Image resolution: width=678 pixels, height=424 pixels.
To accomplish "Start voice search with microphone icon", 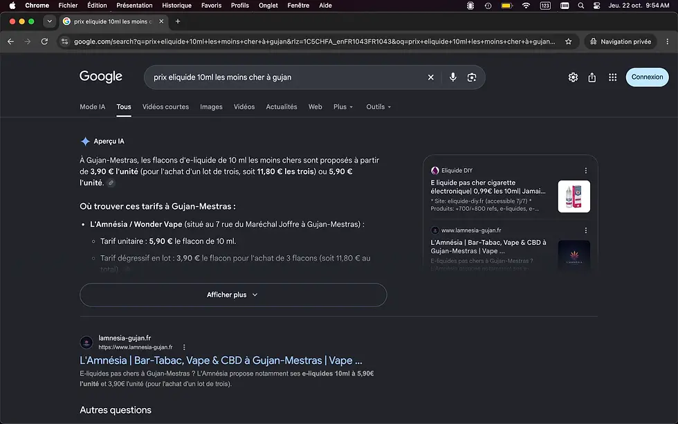I will coord(452,77).
